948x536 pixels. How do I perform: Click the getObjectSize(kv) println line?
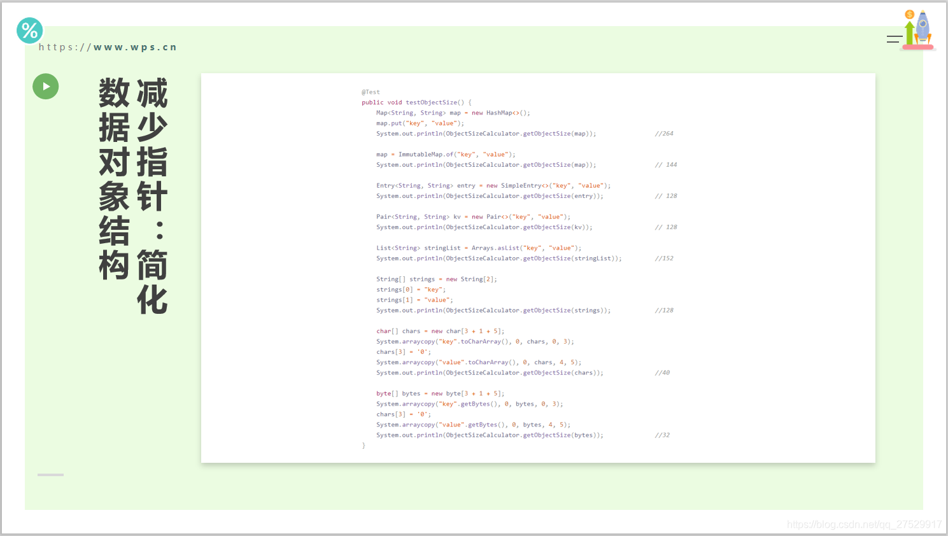point(485,227)
